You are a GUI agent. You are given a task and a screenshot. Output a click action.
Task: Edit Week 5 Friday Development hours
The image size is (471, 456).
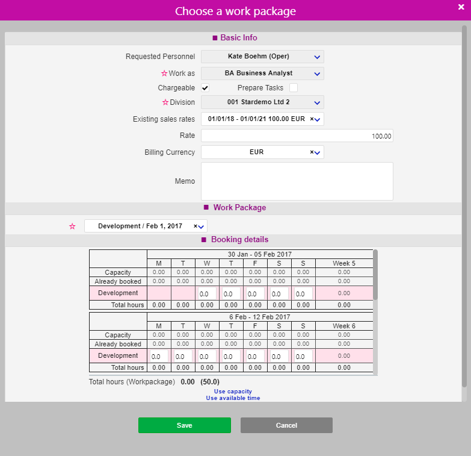coord(255,293)
